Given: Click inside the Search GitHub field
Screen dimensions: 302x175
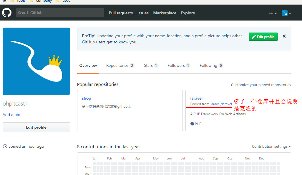Looking at the screenshot, I should point(60,13).
